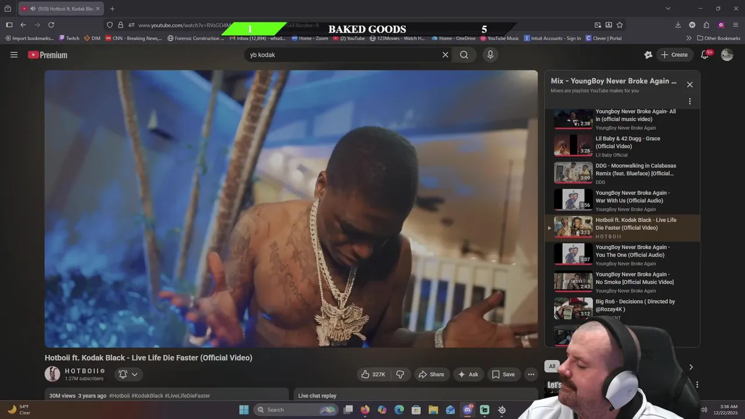Image resolution: width=745 pixels, height=419 pixels.
Task: Open the CNN - Breaking News bookmark
Action: 133,38
